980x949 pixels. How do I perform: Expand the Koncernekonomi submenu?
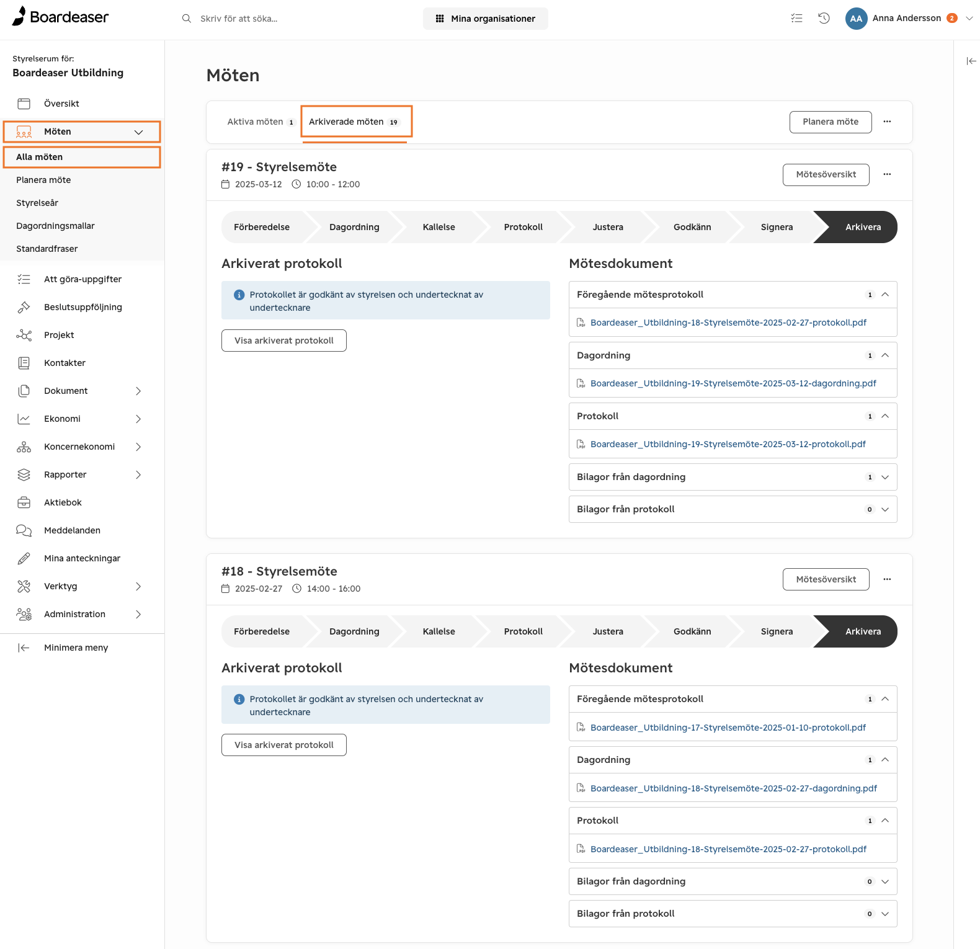138,447
